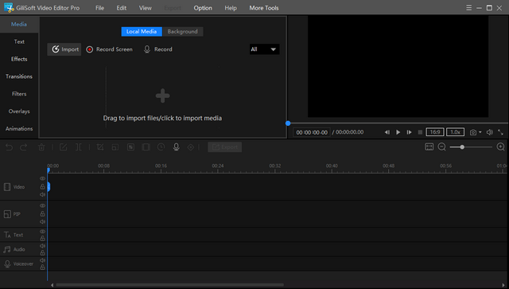Click the mosaic image icon in toolbar

(x=130, y=147)
